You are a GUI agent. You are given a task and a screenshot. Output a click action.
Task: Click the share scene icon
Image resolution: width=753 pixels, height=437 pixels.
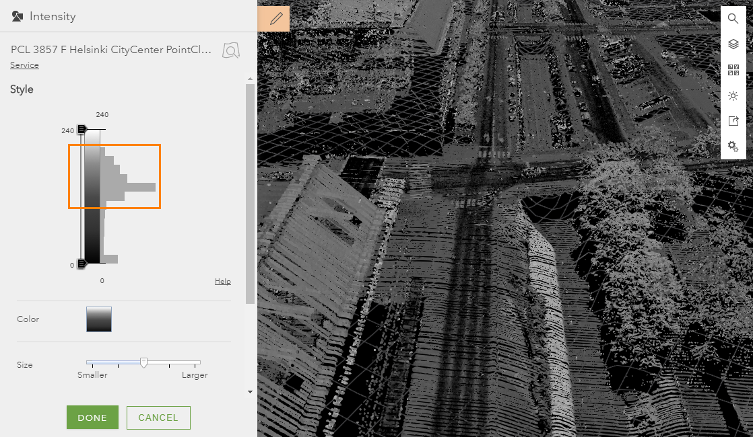(733, 121)
